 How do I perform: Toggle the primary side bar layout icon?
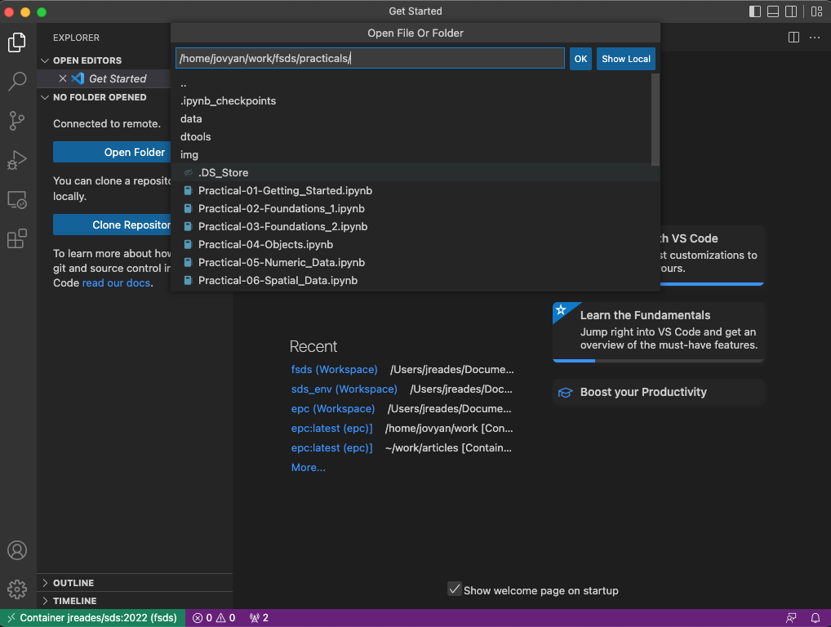click(755, 11)
